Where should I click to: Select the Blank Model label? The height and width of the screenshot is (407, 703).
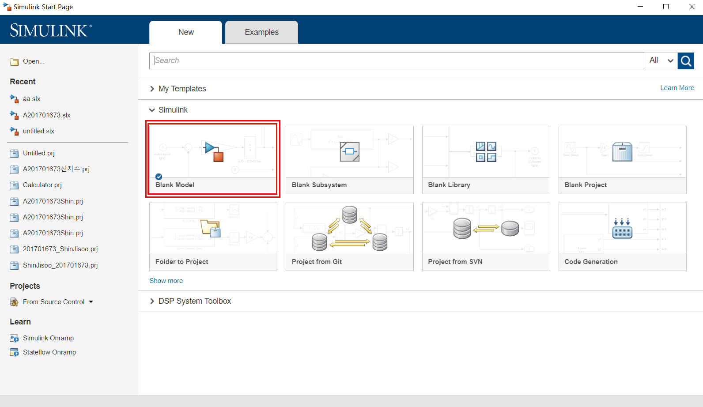click(x=175, y=185)
